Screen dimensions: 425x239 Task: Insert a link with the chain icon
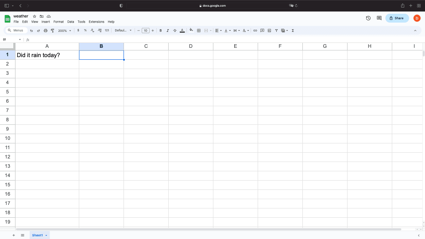click(255, 31)
